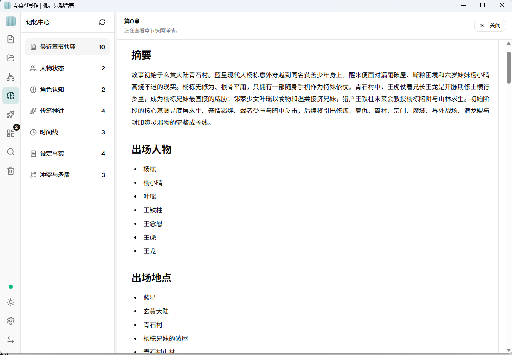
Task: Open the trash bin icon in left rail
Action: [x=11, y=171]
